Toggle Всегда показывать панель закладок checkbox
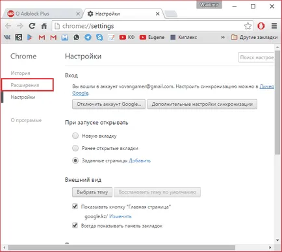This screenshot has height=252, width=282. click(75, 225)
